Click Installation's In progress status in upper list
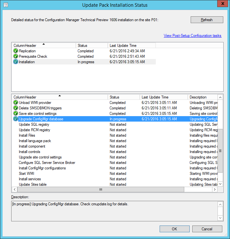 click(86, 62)
